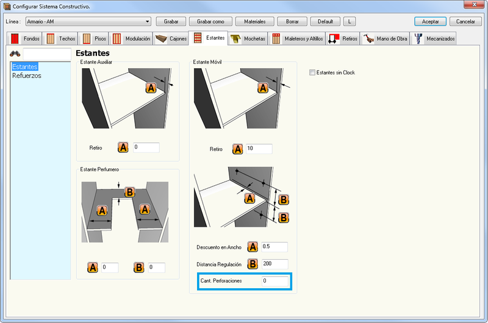The height and width of the screenshot is (323, 488).
Task: Click Perfumero B value field
Action: click(157, 268)
